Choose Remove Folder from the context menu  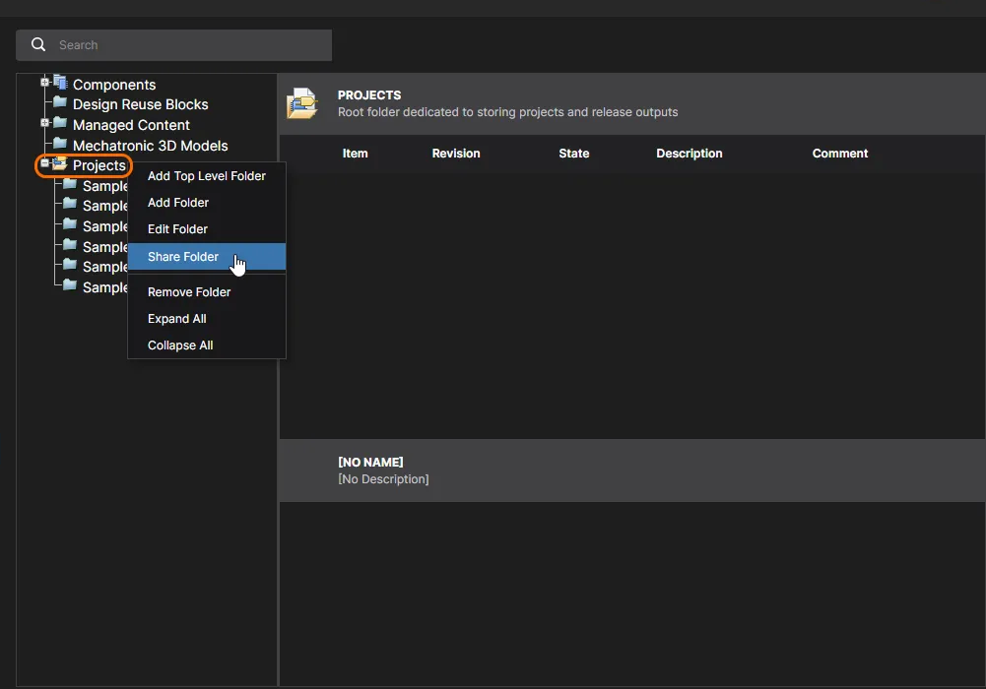pyautogui.click(x=189, y=292)
